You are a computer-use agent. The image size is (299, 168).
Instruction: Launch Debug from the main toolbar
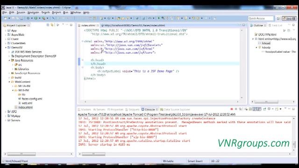[28, 18]
